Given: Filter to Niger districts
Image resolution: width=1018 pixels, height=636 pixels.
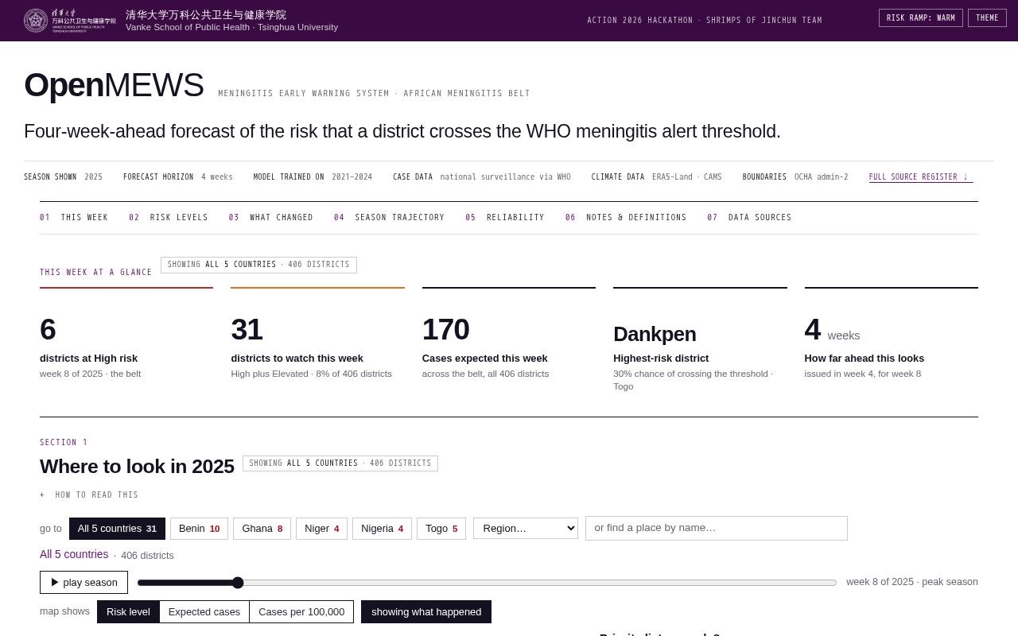Looking at the screenshot, I should 321,529.
